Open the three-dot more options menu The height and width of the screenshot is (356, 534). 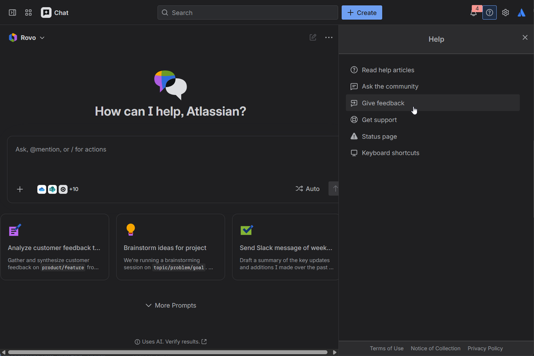tap(329, 37)
